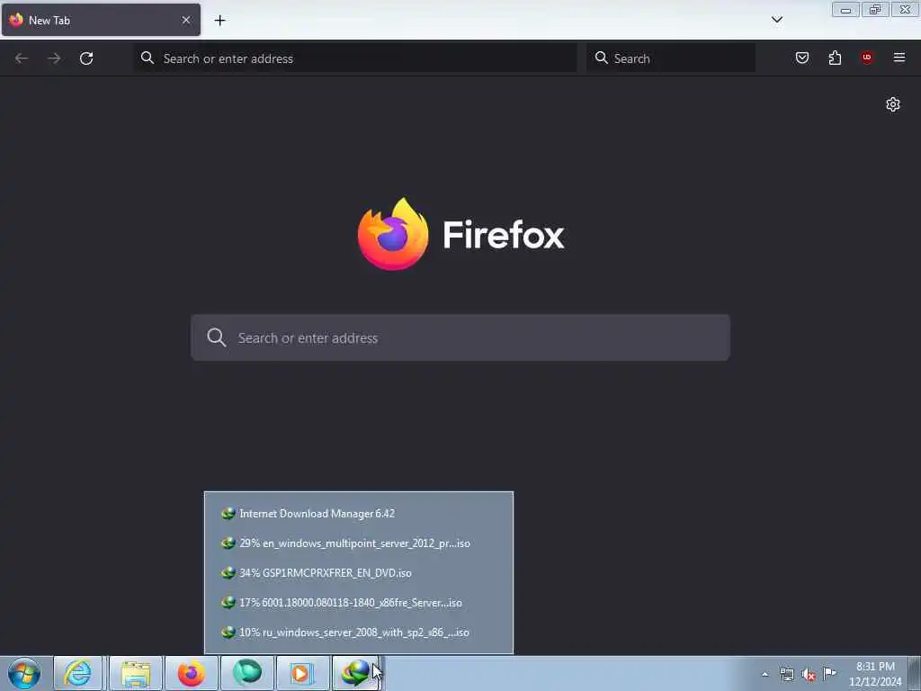The height and width of the screenshot is (691, 921).
Task: Click the Firefox back arrow
Action: [x=22, y=58]
